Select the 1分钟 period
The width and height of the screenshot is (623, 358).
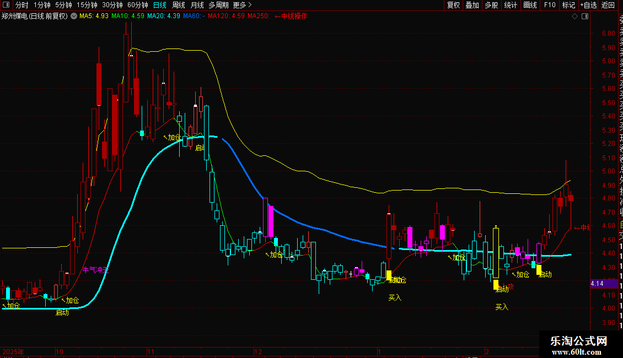tap(42, 5)
